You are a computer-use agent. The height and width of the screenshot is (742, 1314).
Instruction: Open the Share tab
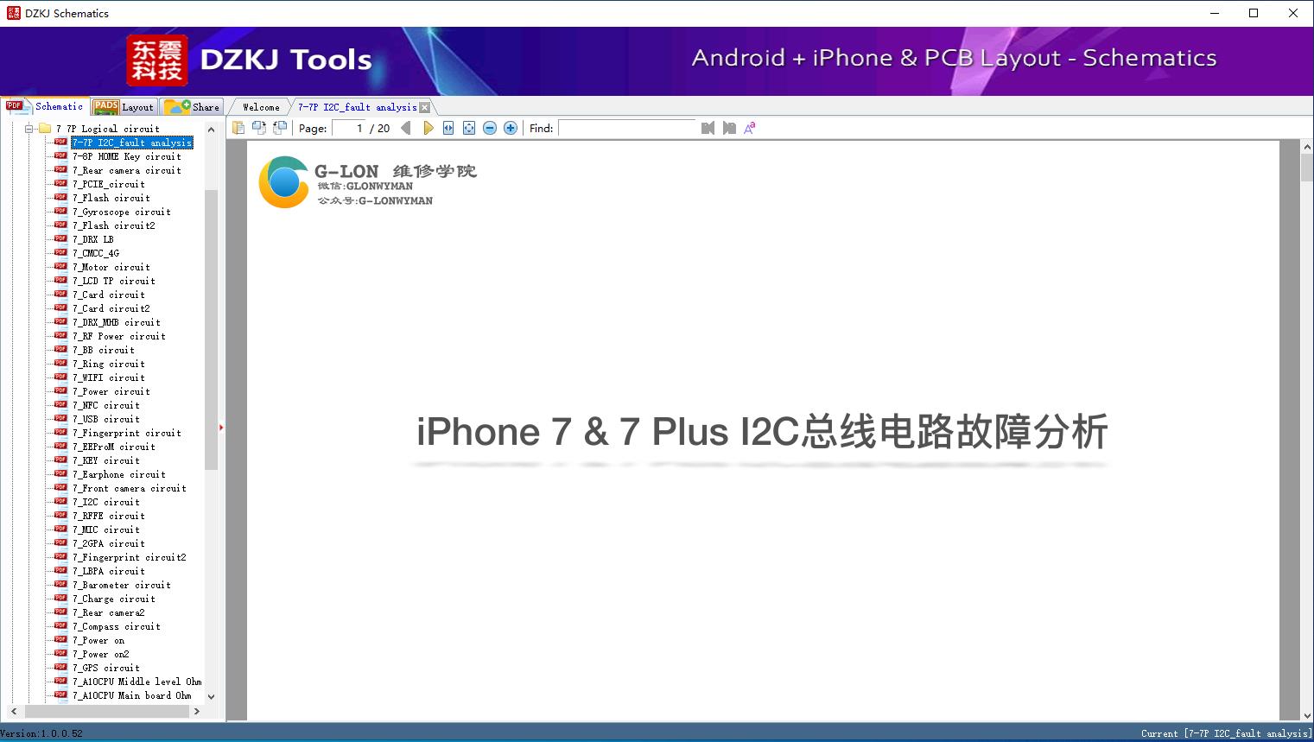point(193,106)
